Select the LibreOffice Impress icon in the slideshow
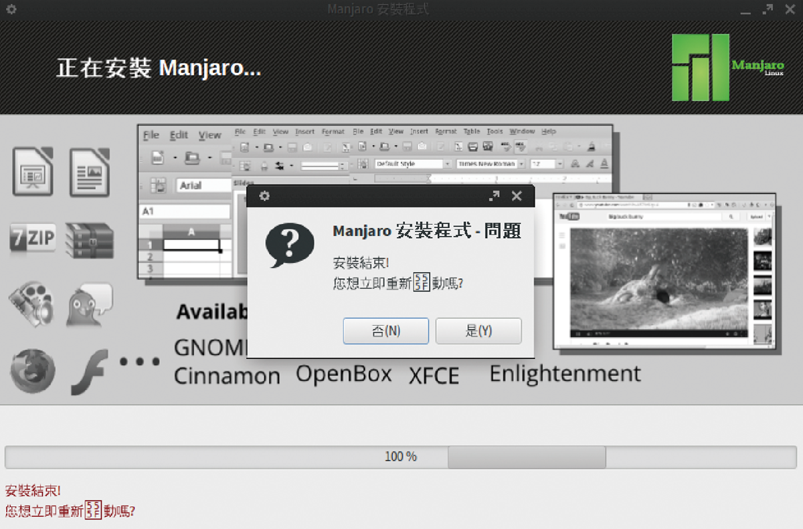Image resolution: width=803 pixels, height=529 pixels. pyautogui.click(x=32, y=172)
